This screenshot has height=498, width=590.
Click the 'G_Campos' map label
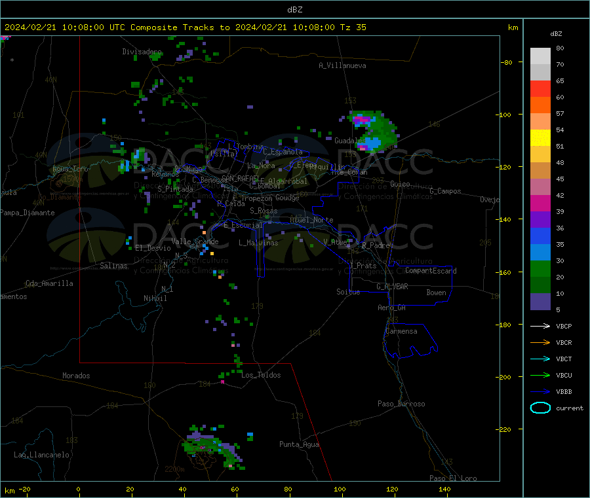click(x=445, y=191)
